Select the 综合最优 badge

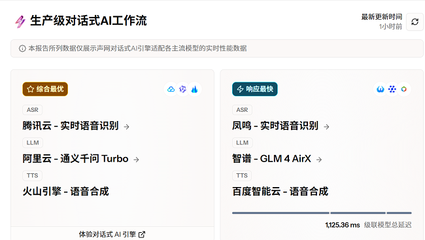[45, 89]
